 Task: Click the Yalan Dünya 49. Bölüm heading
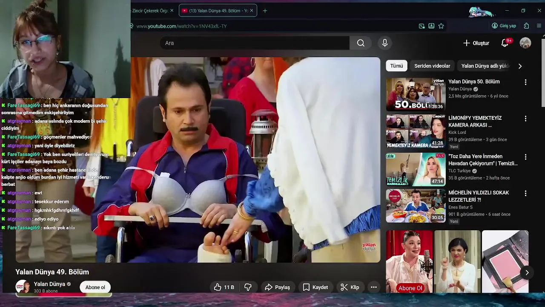[52, 272]
